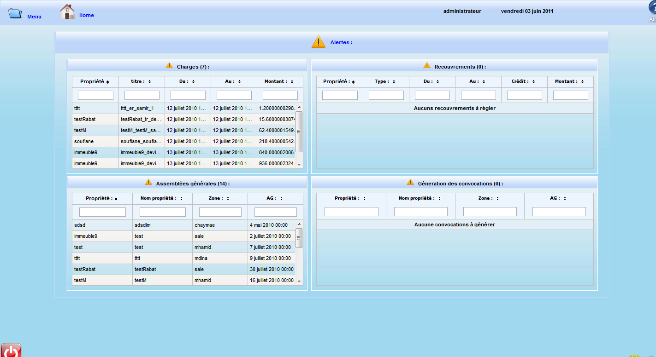Click Charges table scrollbar down arrow
Viewport: 656px width, 357px height.
tap(299, 164)
